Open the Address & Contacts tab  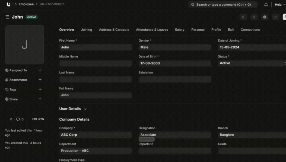coord(114,30)
